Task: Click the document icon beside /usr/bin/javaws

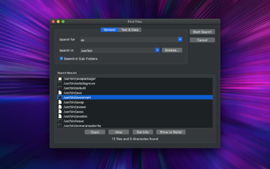Action: pos(60,107)
